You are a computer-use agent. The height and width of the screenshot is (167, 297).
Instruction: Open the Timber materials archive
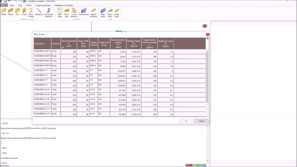pos(4,11)
